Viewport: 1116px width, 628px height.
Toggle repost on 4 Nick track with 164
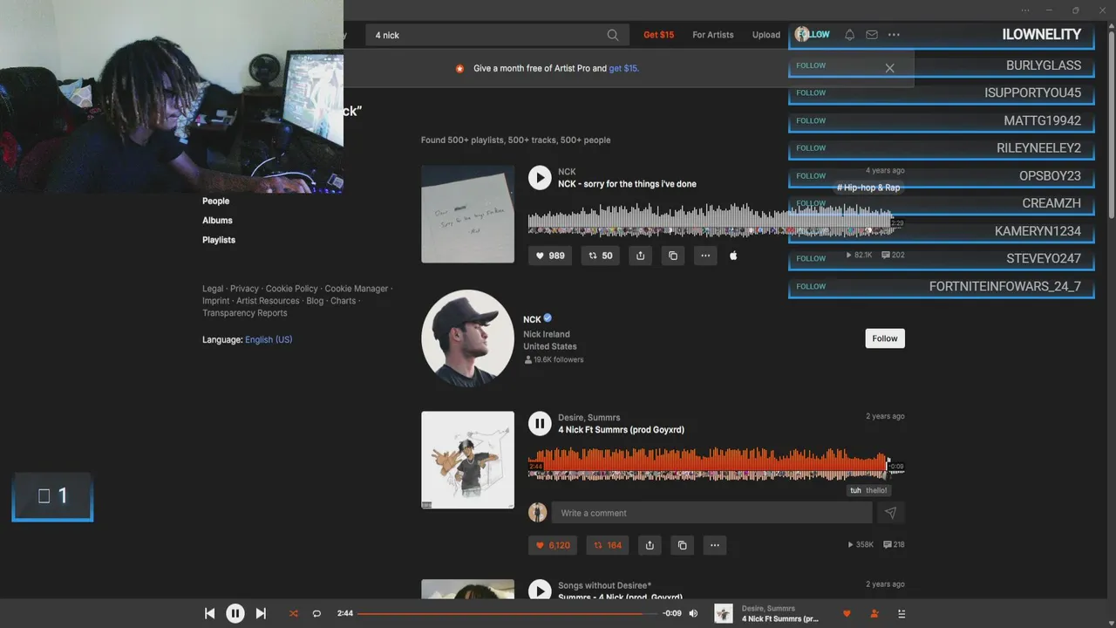pyautogui.click(x=608, y=545)
